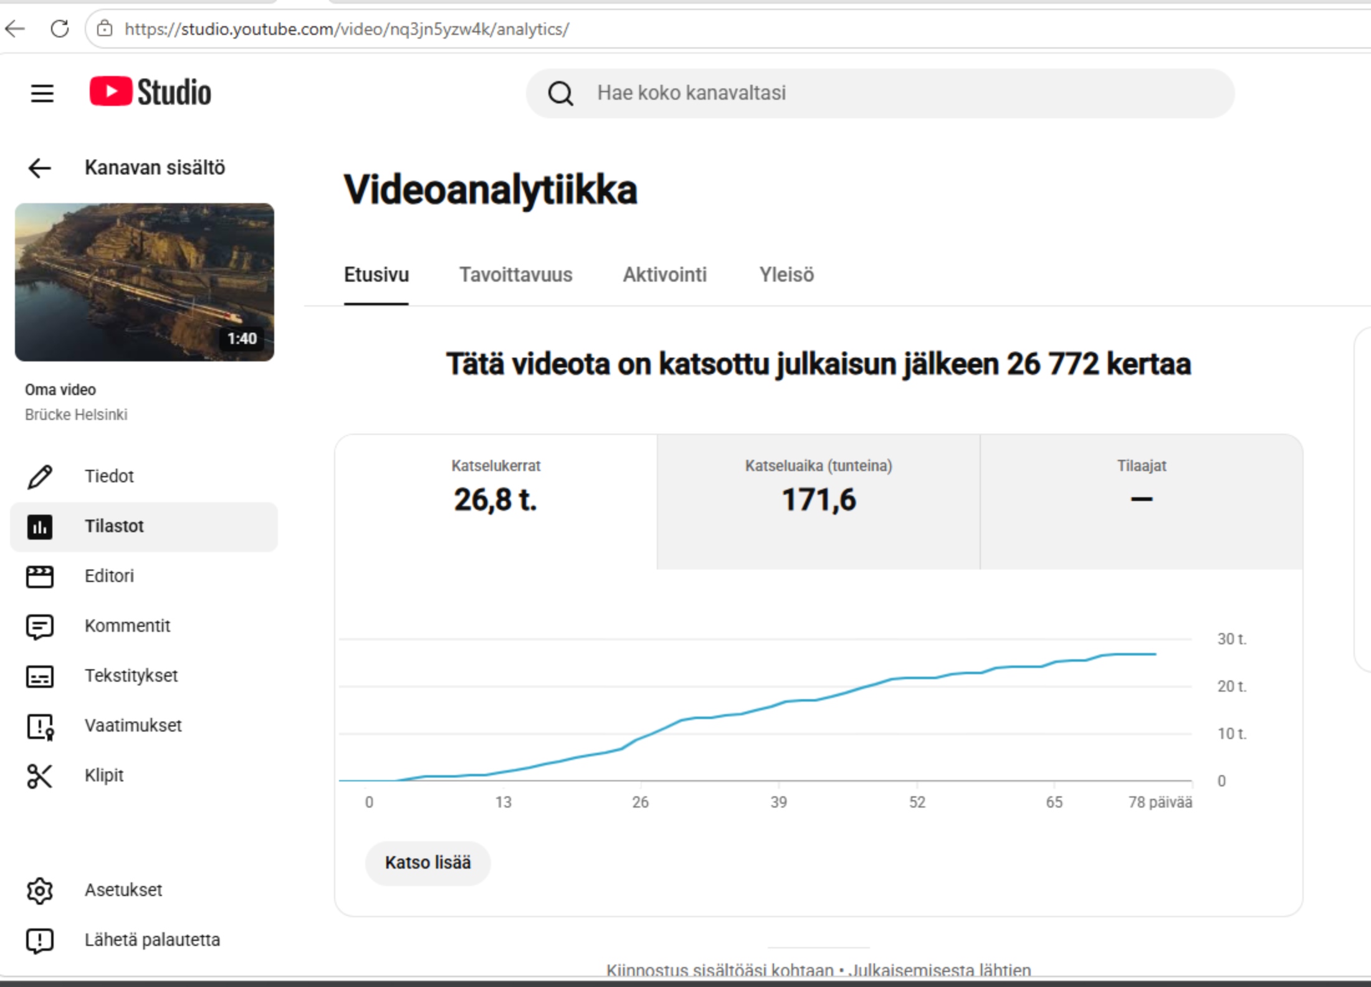Click the Kanavan sisältö link text
This screenshot has width=1371, height=987.
pos(155,168)
